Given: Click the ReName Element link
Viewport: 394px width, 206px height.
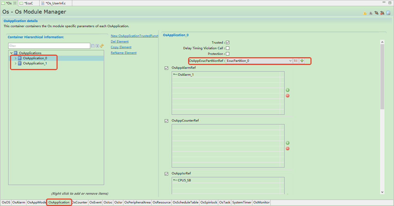Looking at the screenshot, I should point(124,53).
